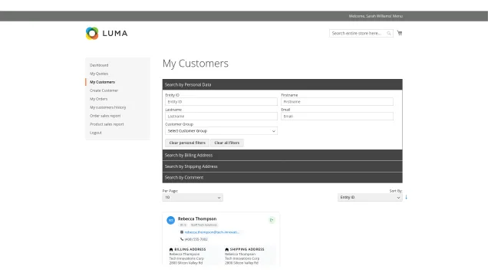The image size is (491, 276).
Task: Click Rebecca Thompson's green login-as-customer icon
Action: [272, 220]
